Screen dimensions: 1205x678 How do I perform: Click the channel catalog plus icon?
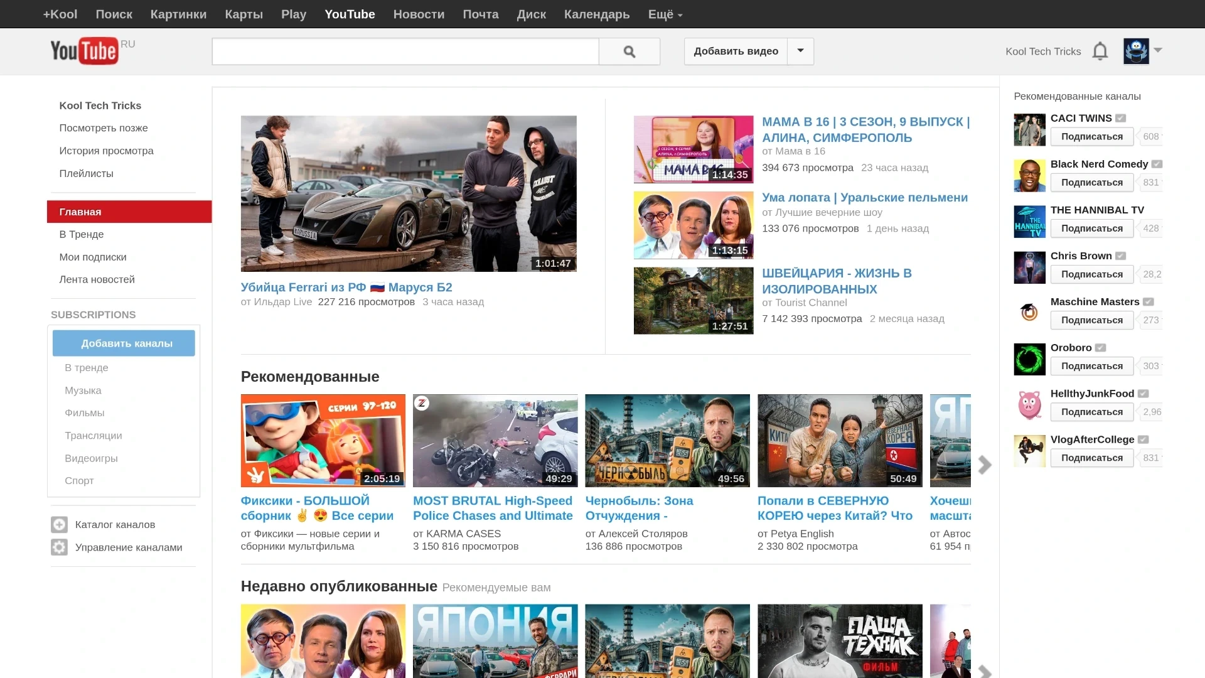59,524
